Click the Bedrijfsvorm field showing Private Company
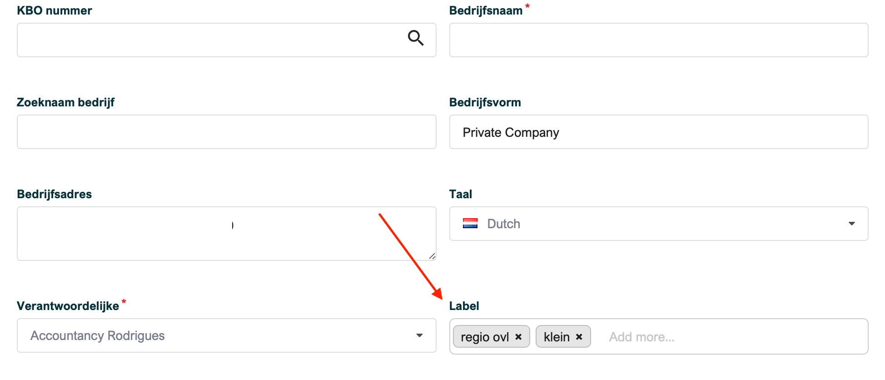 point(659,132)
